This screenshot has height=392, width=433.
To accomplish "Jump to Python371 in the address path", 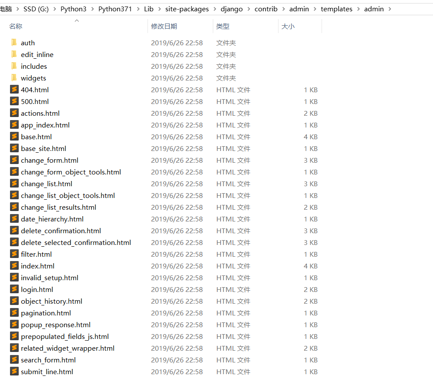I will (115, 9).
